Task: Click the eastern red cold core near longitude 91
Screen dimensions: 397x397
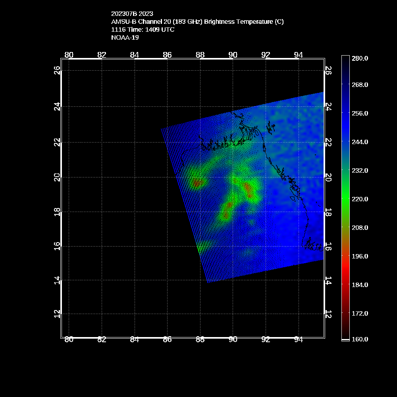Action: [x=249, y=188]
